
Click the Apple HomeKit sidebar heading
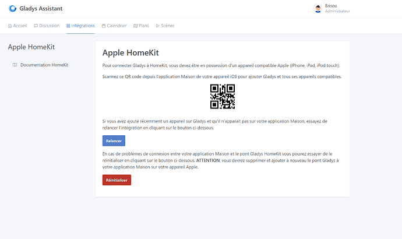[31, 47]
